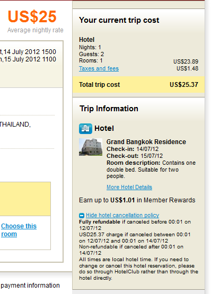Screen dimensions: 211x294
Task: Click the Total trip cost yellow row
Action: tap(138, 85)
